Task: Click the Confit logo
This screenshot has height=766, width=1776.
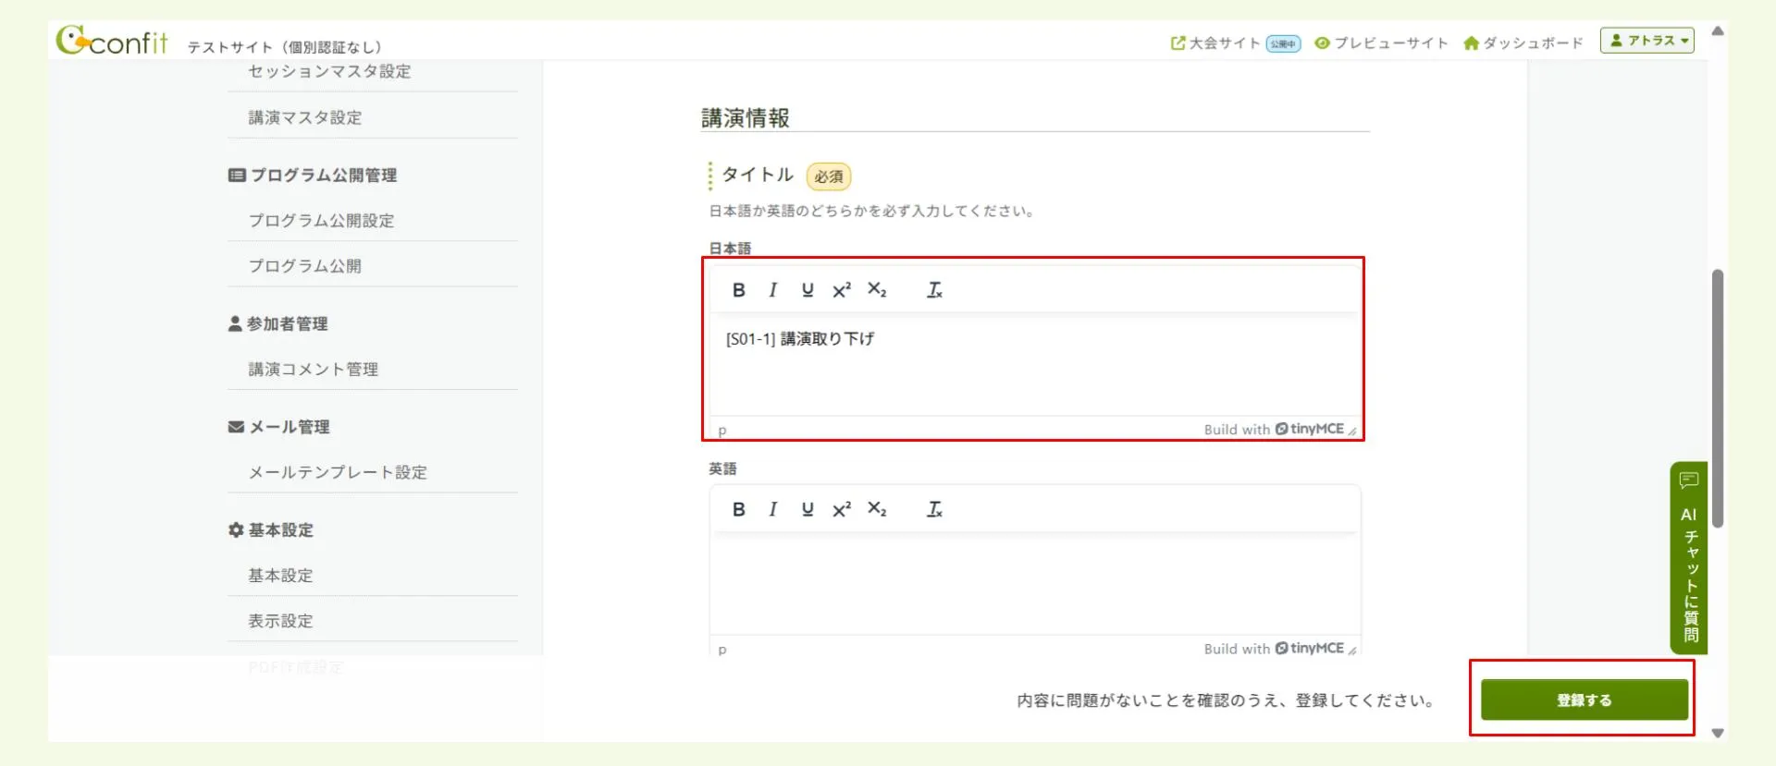Action: pos(112,40)
